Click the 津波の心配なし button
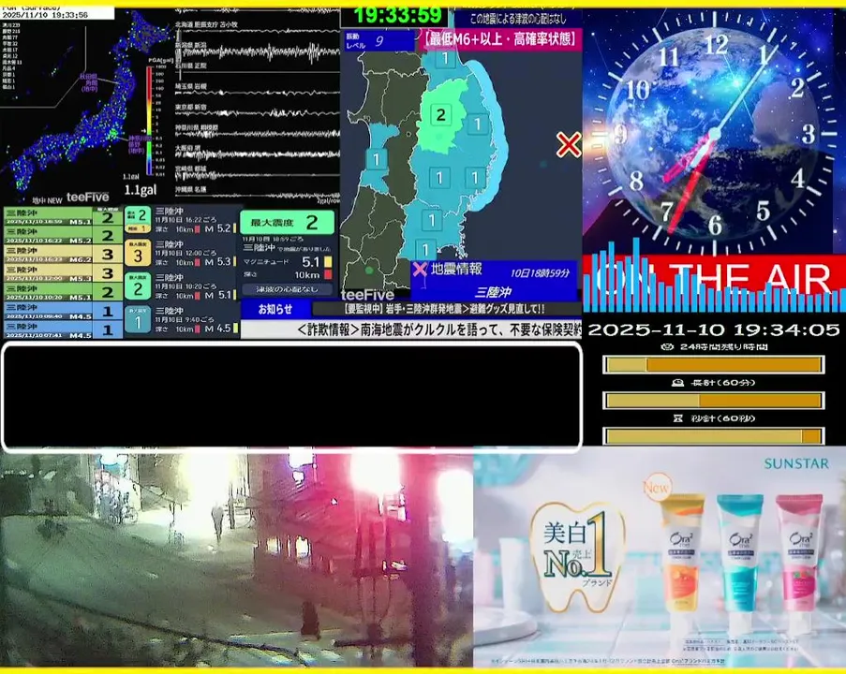The height and width of the screenshot is (674, 846). tap(287, 289)
